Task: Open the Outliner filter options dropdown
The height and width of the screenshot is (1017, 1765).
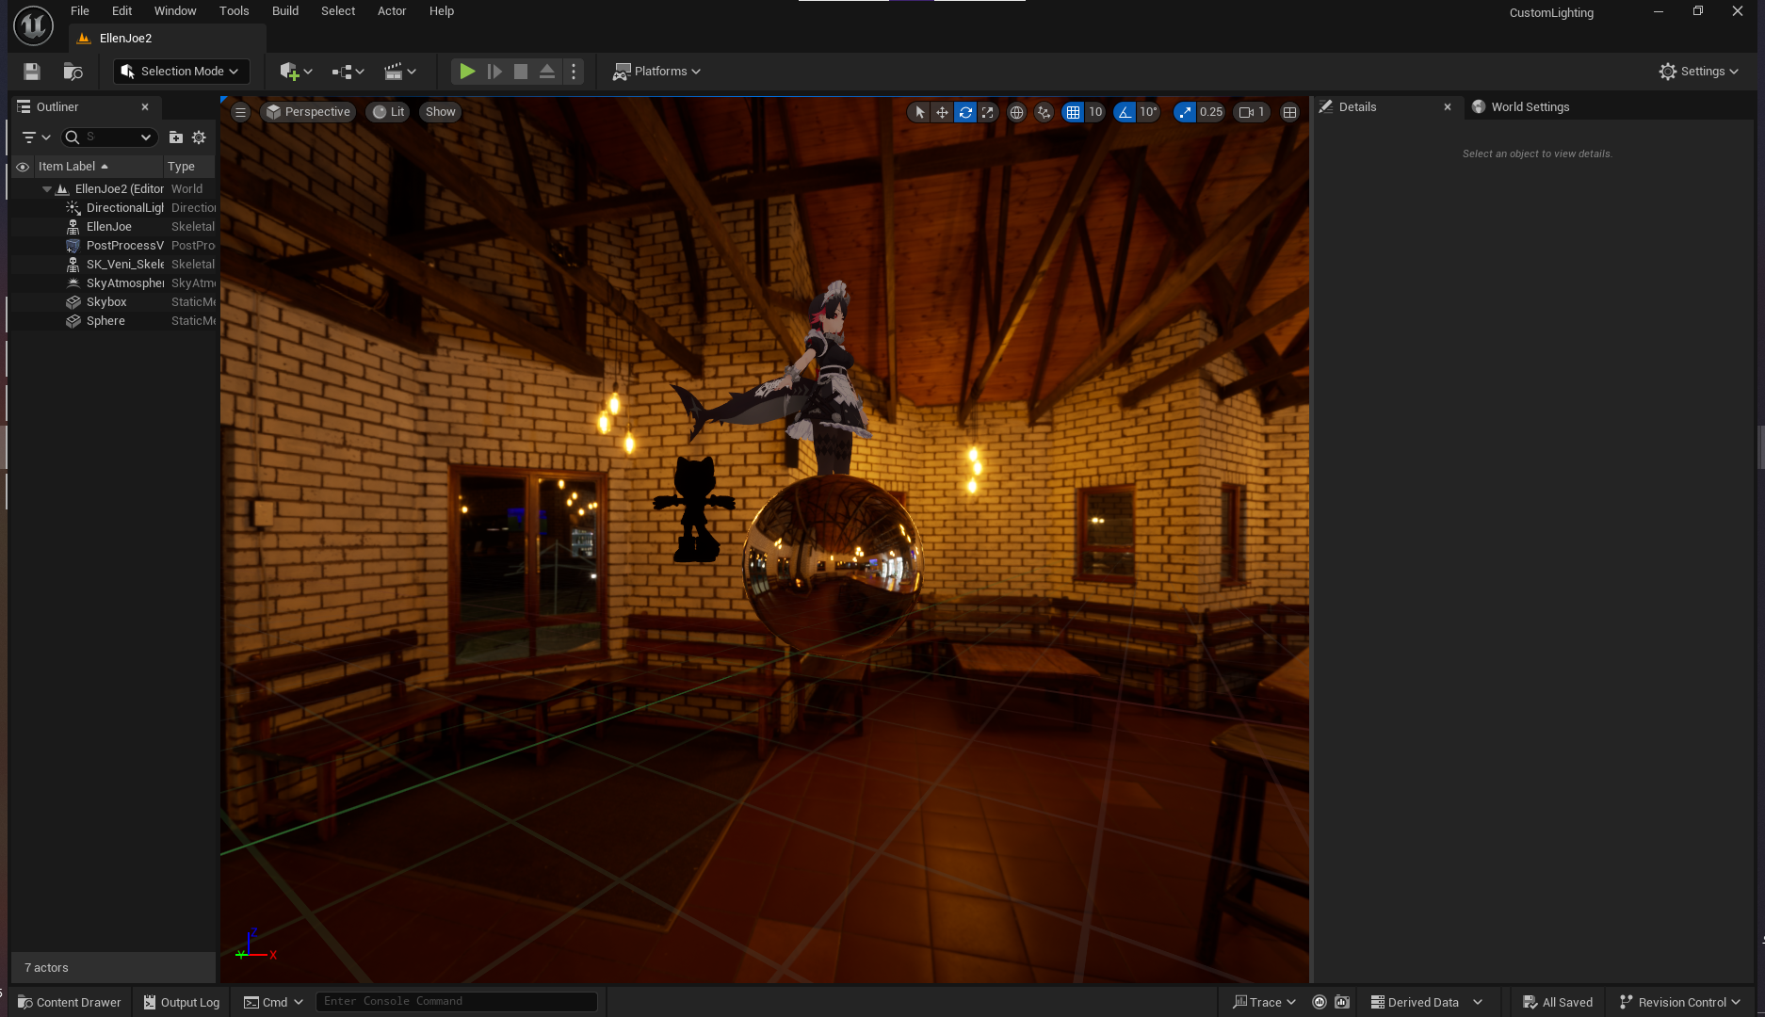Action: [36, 137]
